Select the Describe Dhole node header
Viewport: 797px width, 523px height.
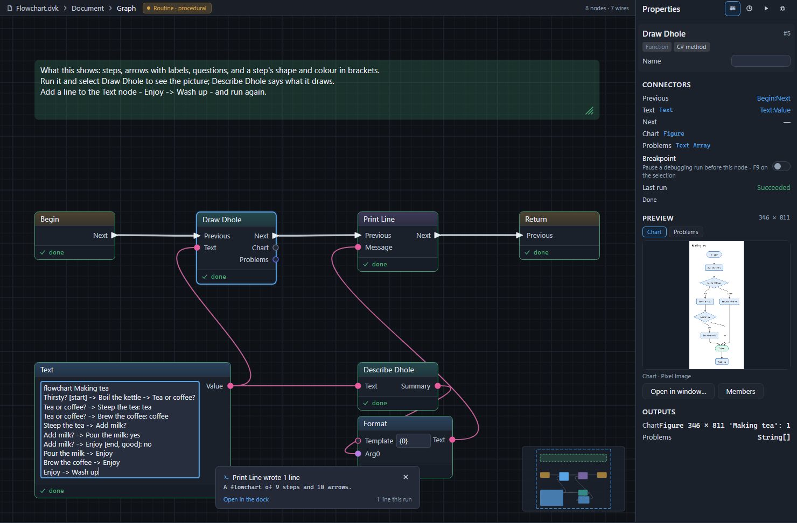click(397, 370)
